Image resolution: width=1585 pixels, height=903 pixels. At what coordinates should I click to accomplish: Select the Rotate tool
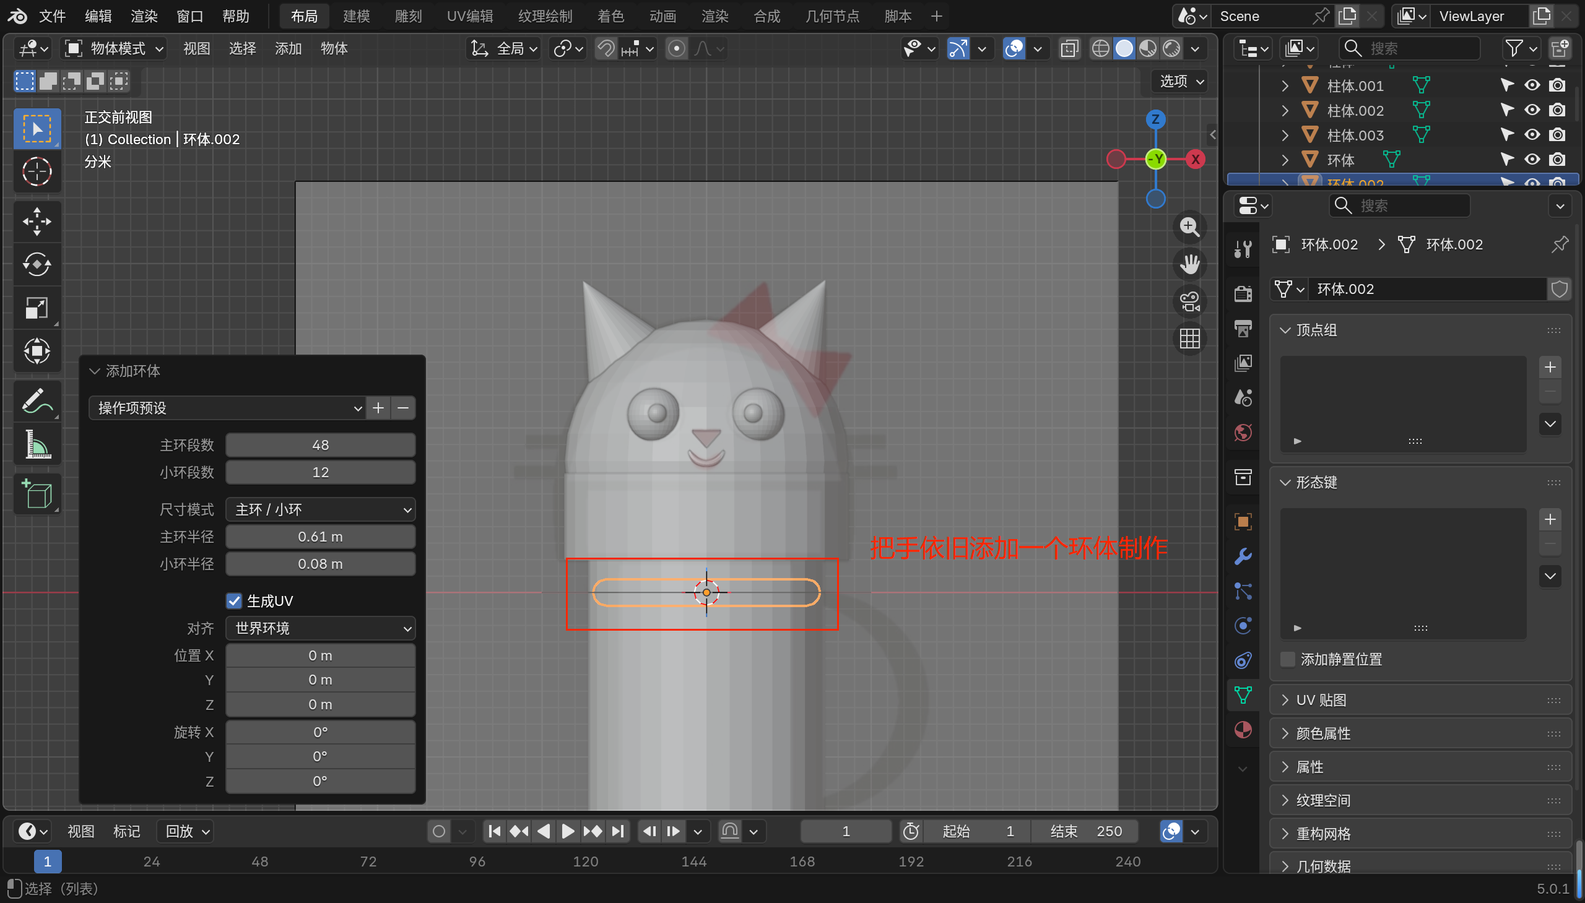point(37,265)
